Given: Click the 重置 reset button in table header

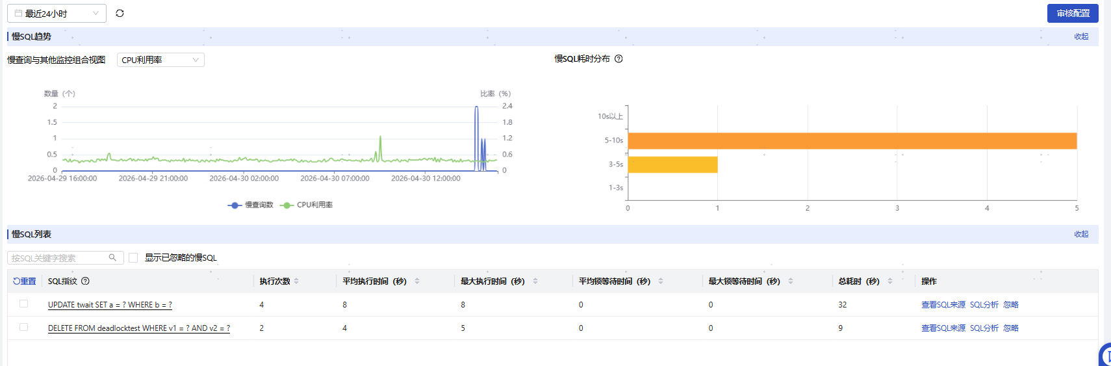Looking at the screenshot, I should [25, 281].
